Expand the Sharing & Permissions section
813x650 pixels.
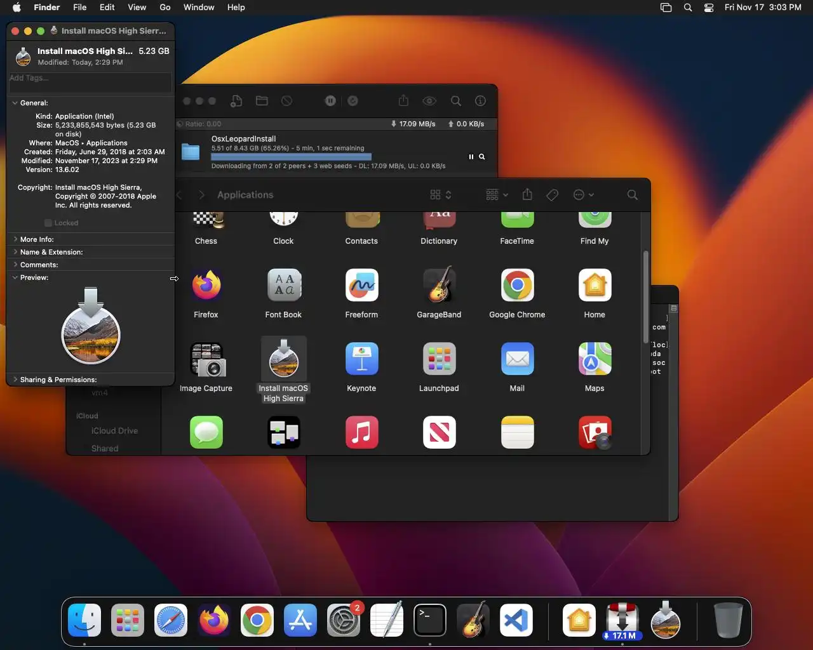pyautogui.click(x=15, y=380)
